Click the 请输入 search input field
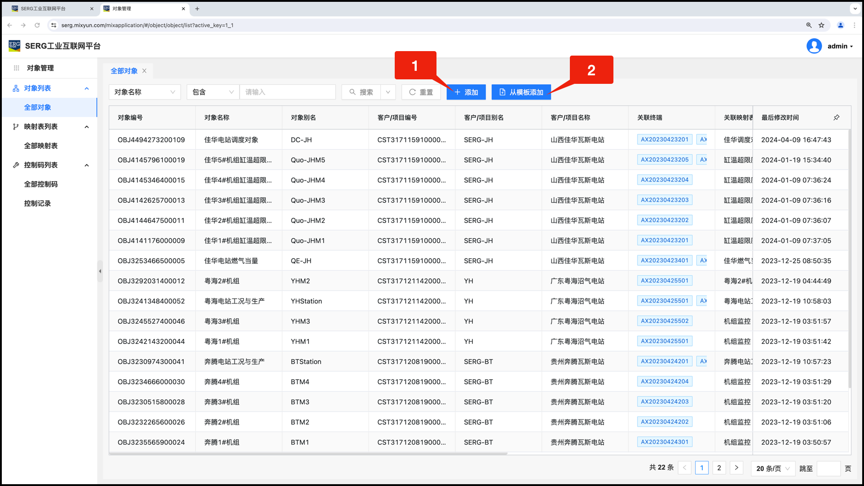864x486 pixels. coord(287,92)
